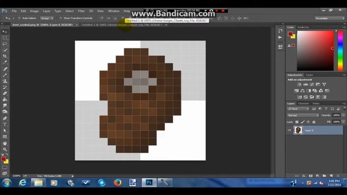Toggle pixel layer filter in Layers panel
The width and height of the screenshot is (347, 195).
[x=314, y=109]
